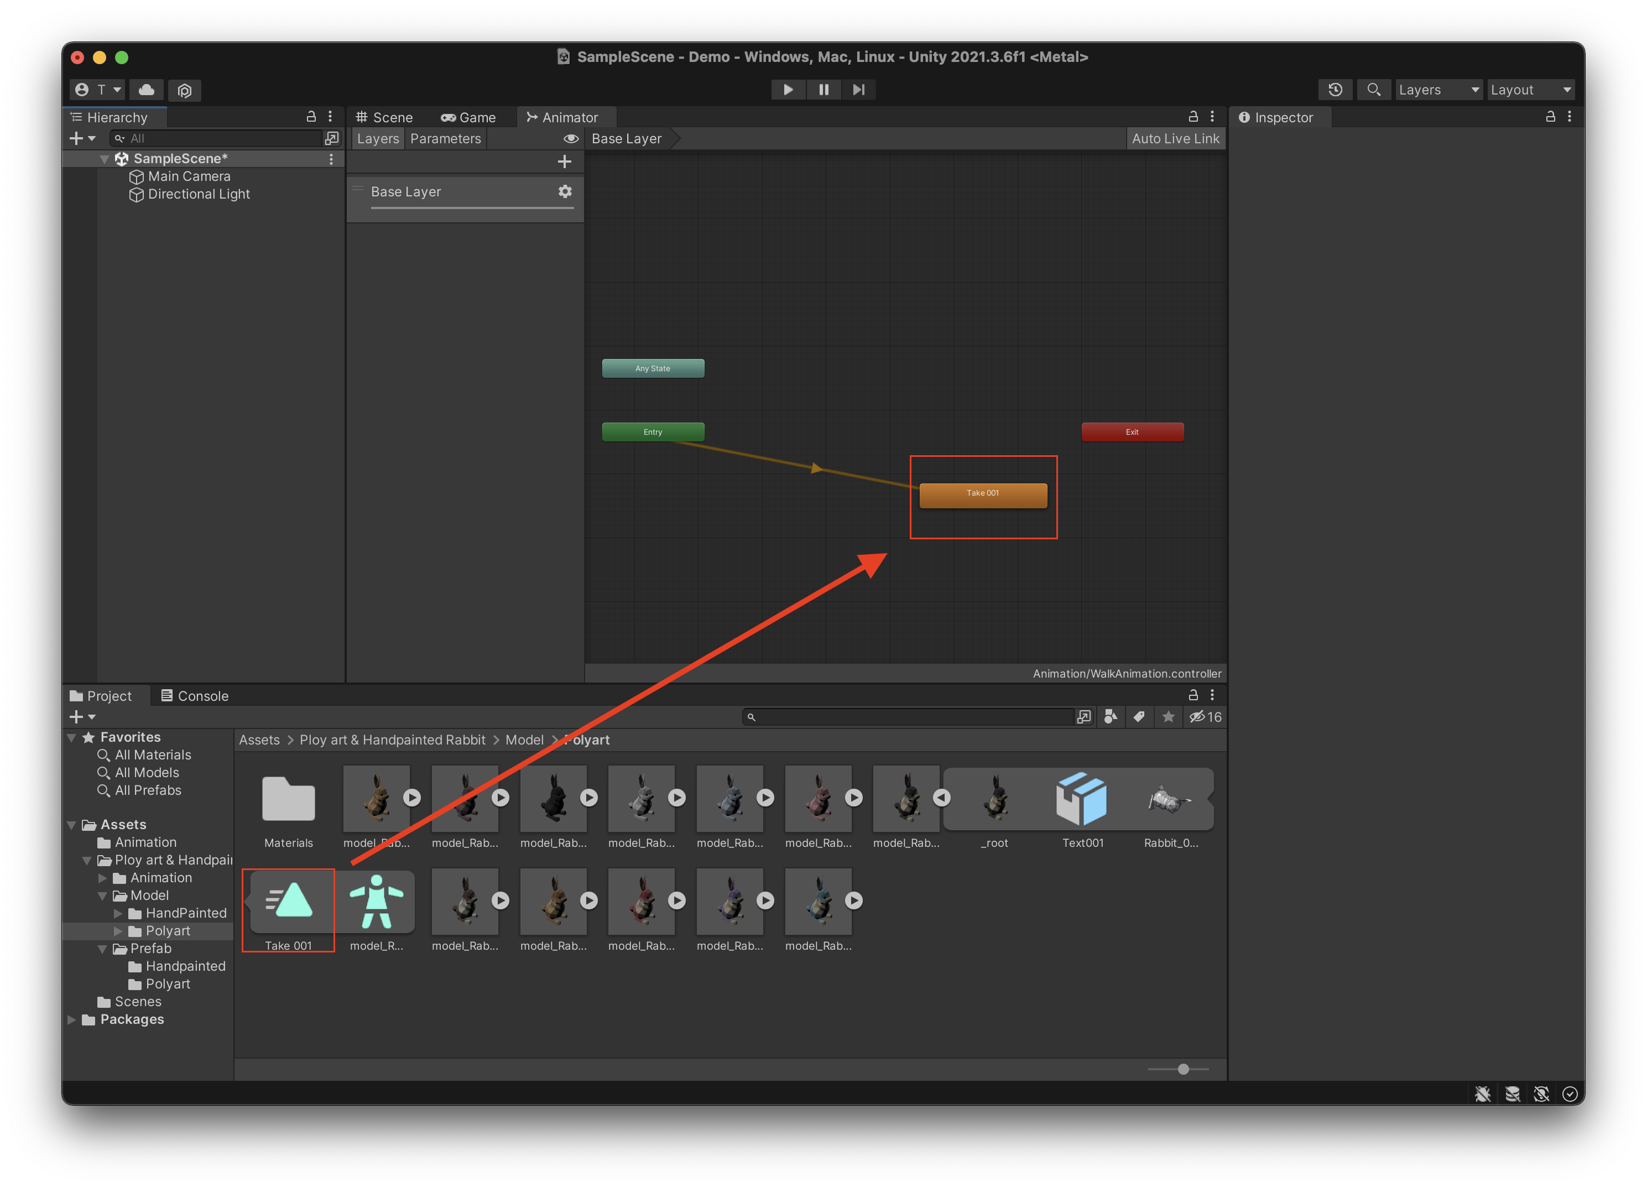Screen dimensions: 1647x1187
Task: Open the global Search icon near Layers
Action: (x=1374, y=90)
